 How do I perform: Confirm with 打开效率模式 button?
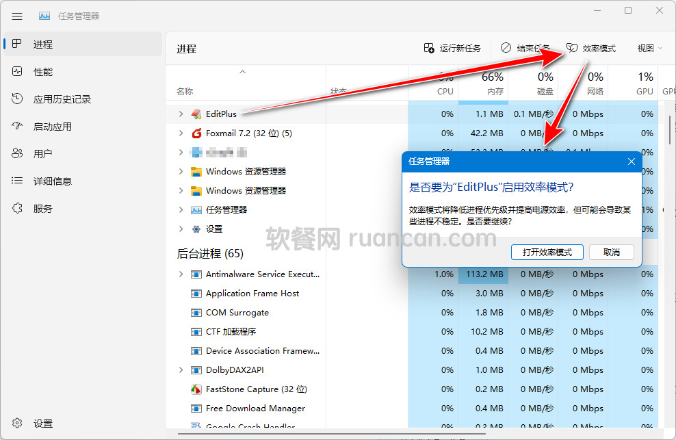click(547, 253)
